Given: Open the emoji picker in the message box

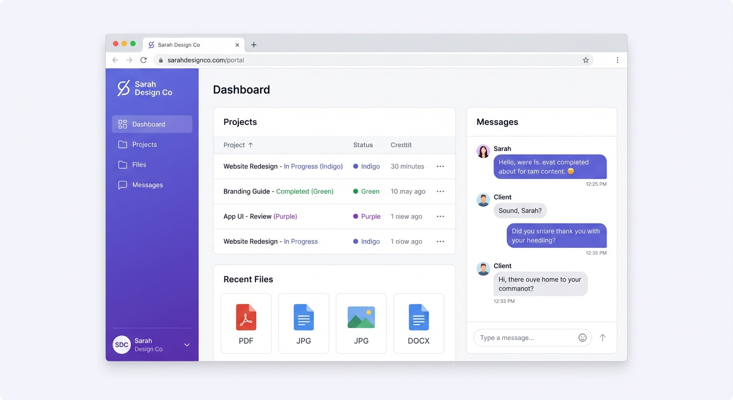Looking at the screenshot, I should (x=582, y=337).
